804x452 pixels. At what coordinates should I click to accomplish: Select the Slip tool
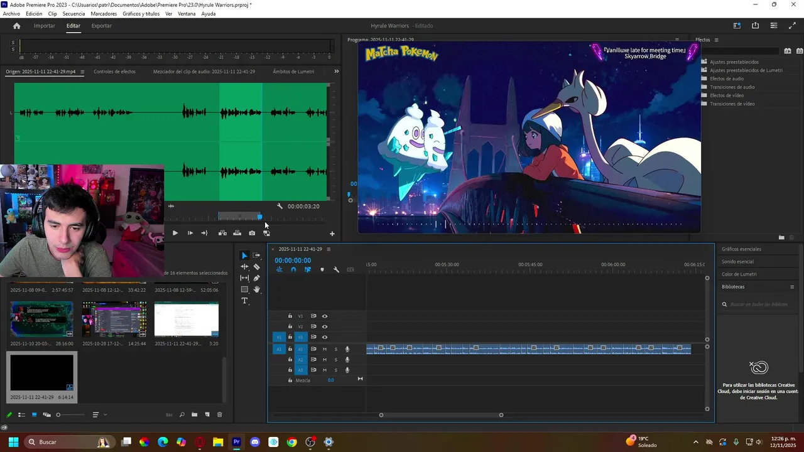click(x=244, y=278)
